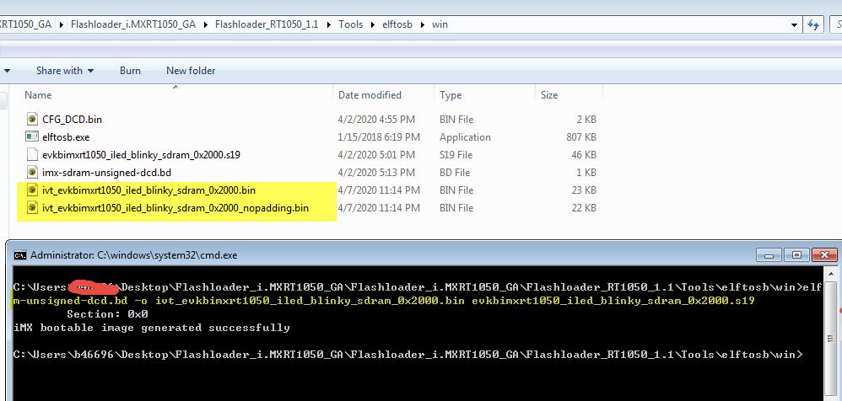Click the cmd.exe vertical scrollbar
Screen dimensions: 842x401
pyautogui.click(x=830, y=334)
